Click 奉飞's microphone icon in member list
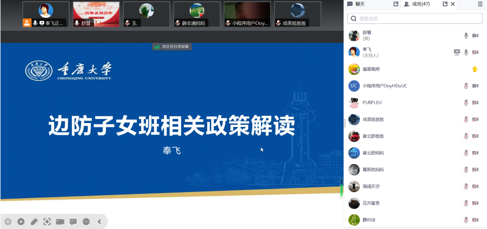 coord(466,52)
